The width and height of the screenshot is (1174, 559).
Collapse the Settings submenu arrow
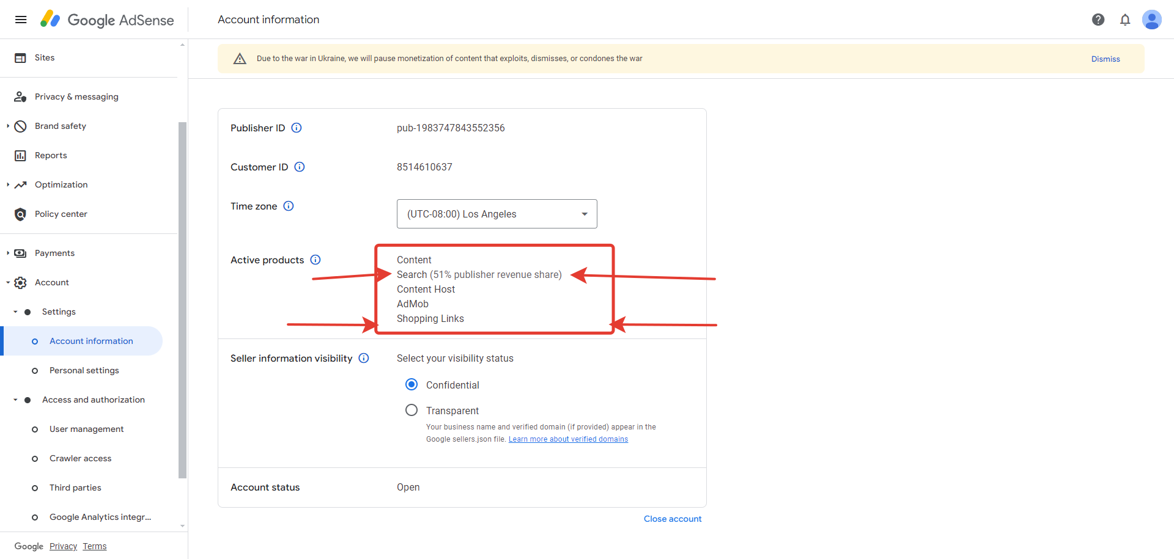click(x=15, y=312)
